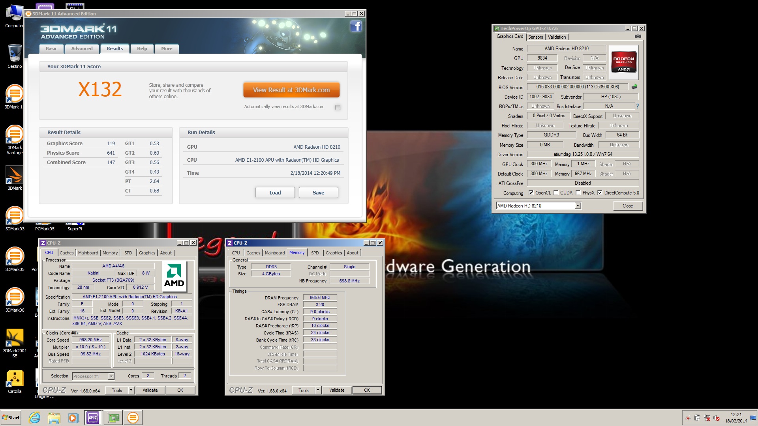758x426 pixels.
Task: Open the Processor #1 selection dropdown
Action: click(111, 376)
